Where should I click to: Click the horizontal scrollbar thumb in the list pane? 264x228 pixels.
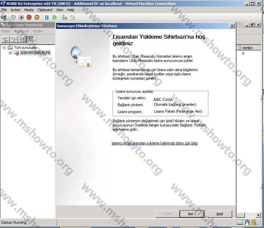click(x=240, y=215)
